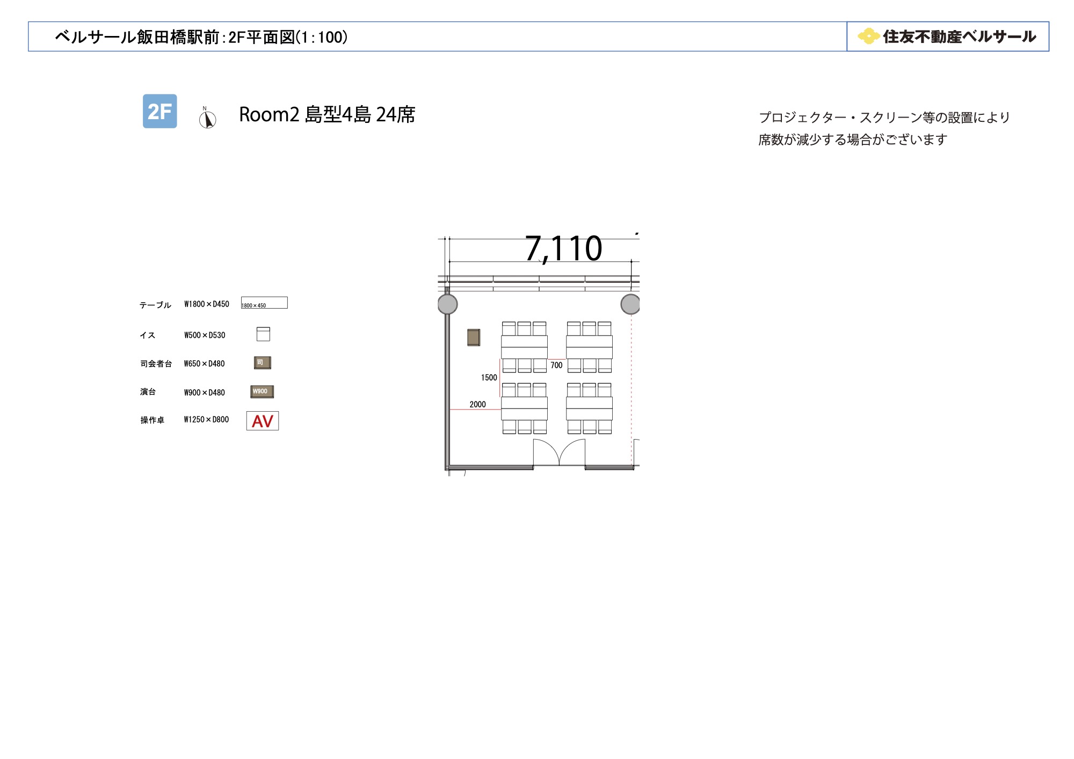Image resolution: width=1074 pixels, height=759 pixels.
Task: Select the heading Room2 島型4島 24席
Action: pyautogui.click(x=327, y=114)
